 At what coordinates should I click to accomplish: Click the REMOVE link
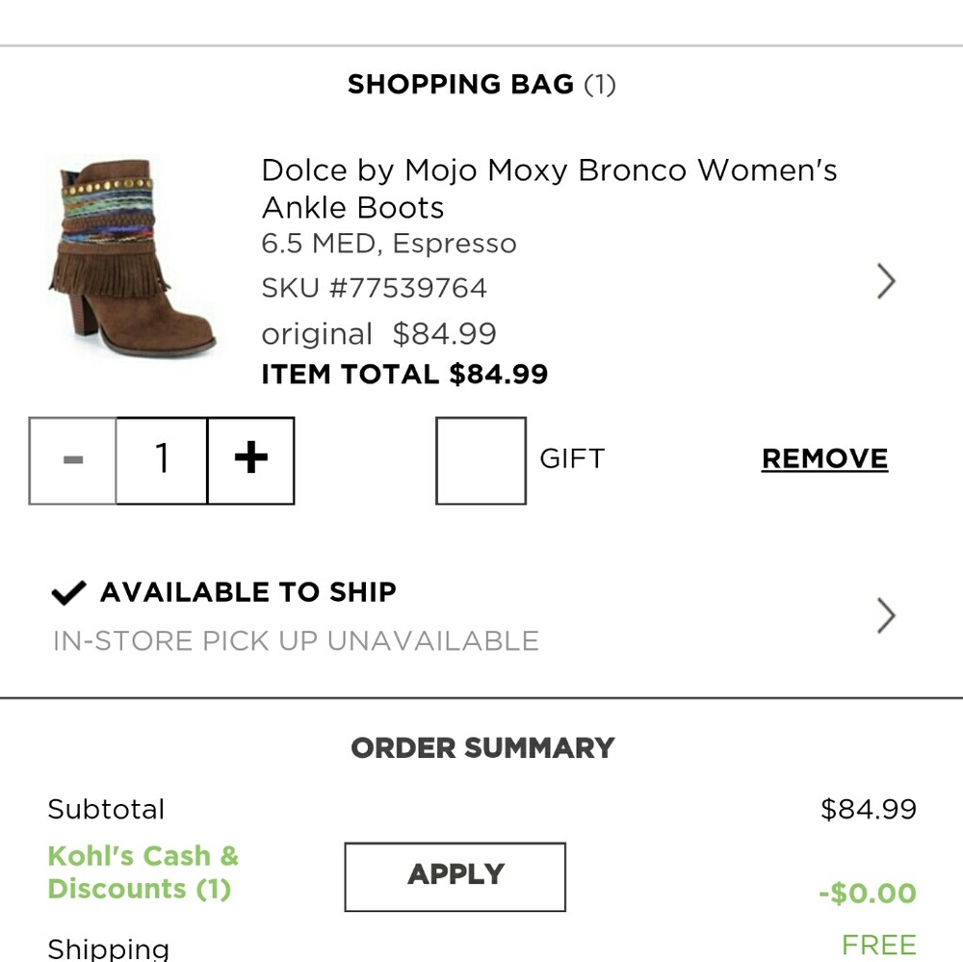pos(824,459)
